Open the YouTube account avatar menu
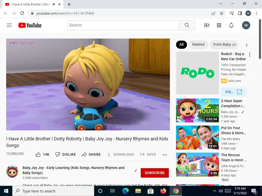The image size is (262, 196). [x=246, y=25]
